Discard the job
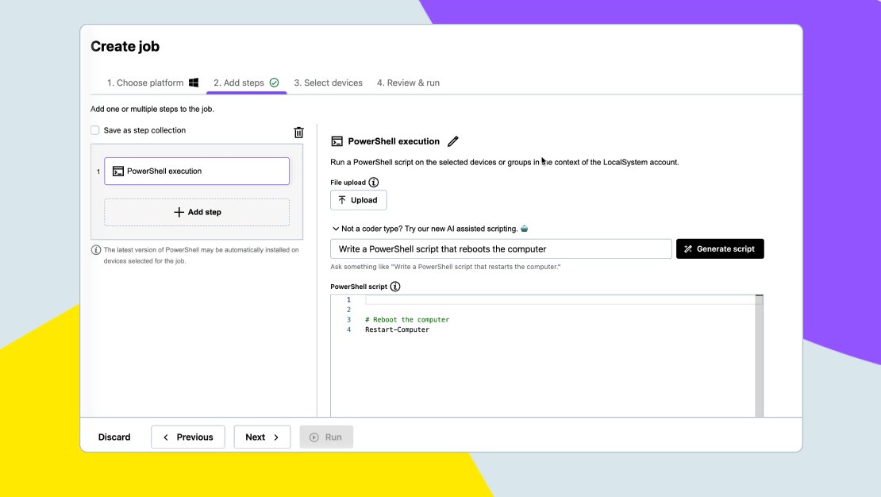Viewport: 881px width, 497px height. click(114, 437)
